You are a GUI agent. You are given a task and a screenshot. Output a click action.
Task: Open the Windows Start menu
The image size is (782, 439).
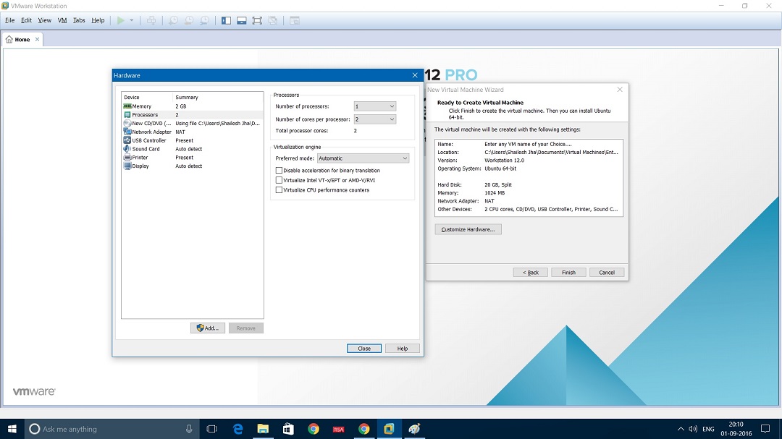12,429
